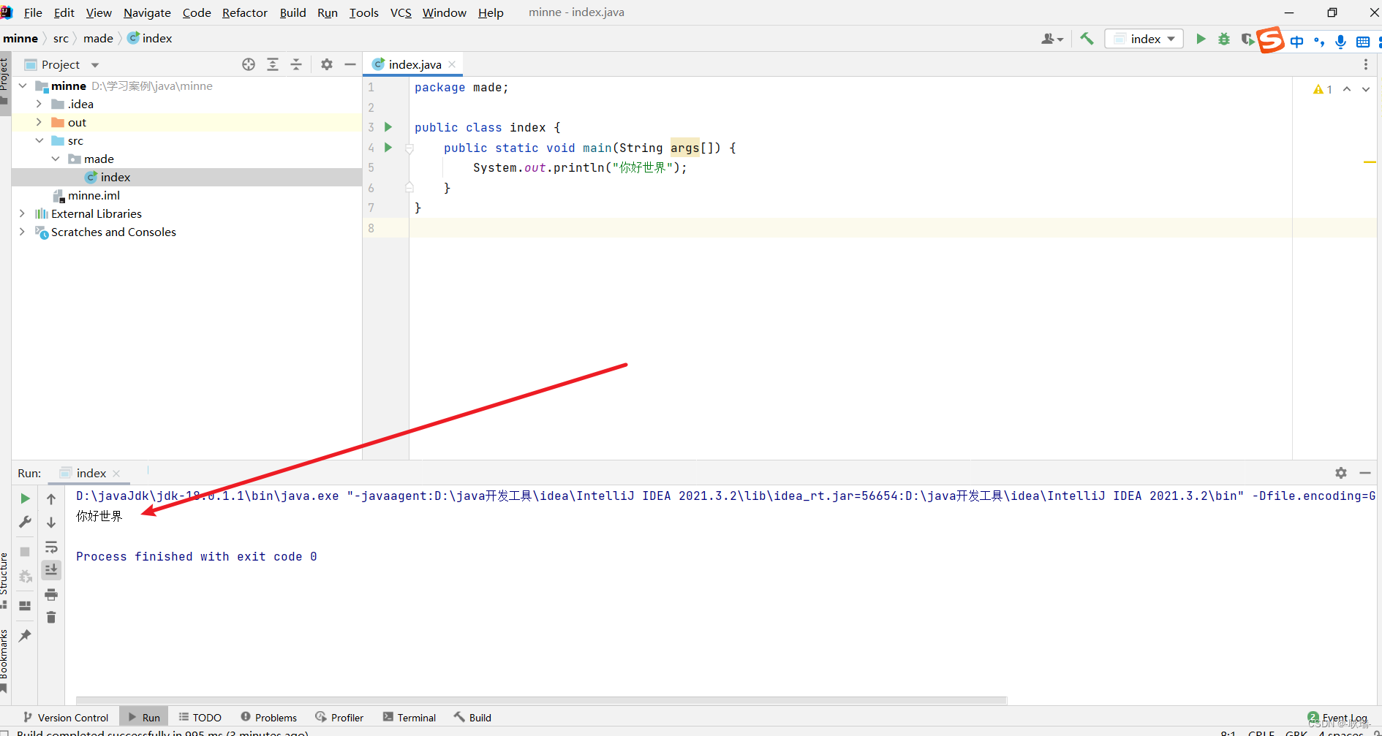Open the File menu
Viewport: 1382px width, 736px height.
click(x=33, y=12)
